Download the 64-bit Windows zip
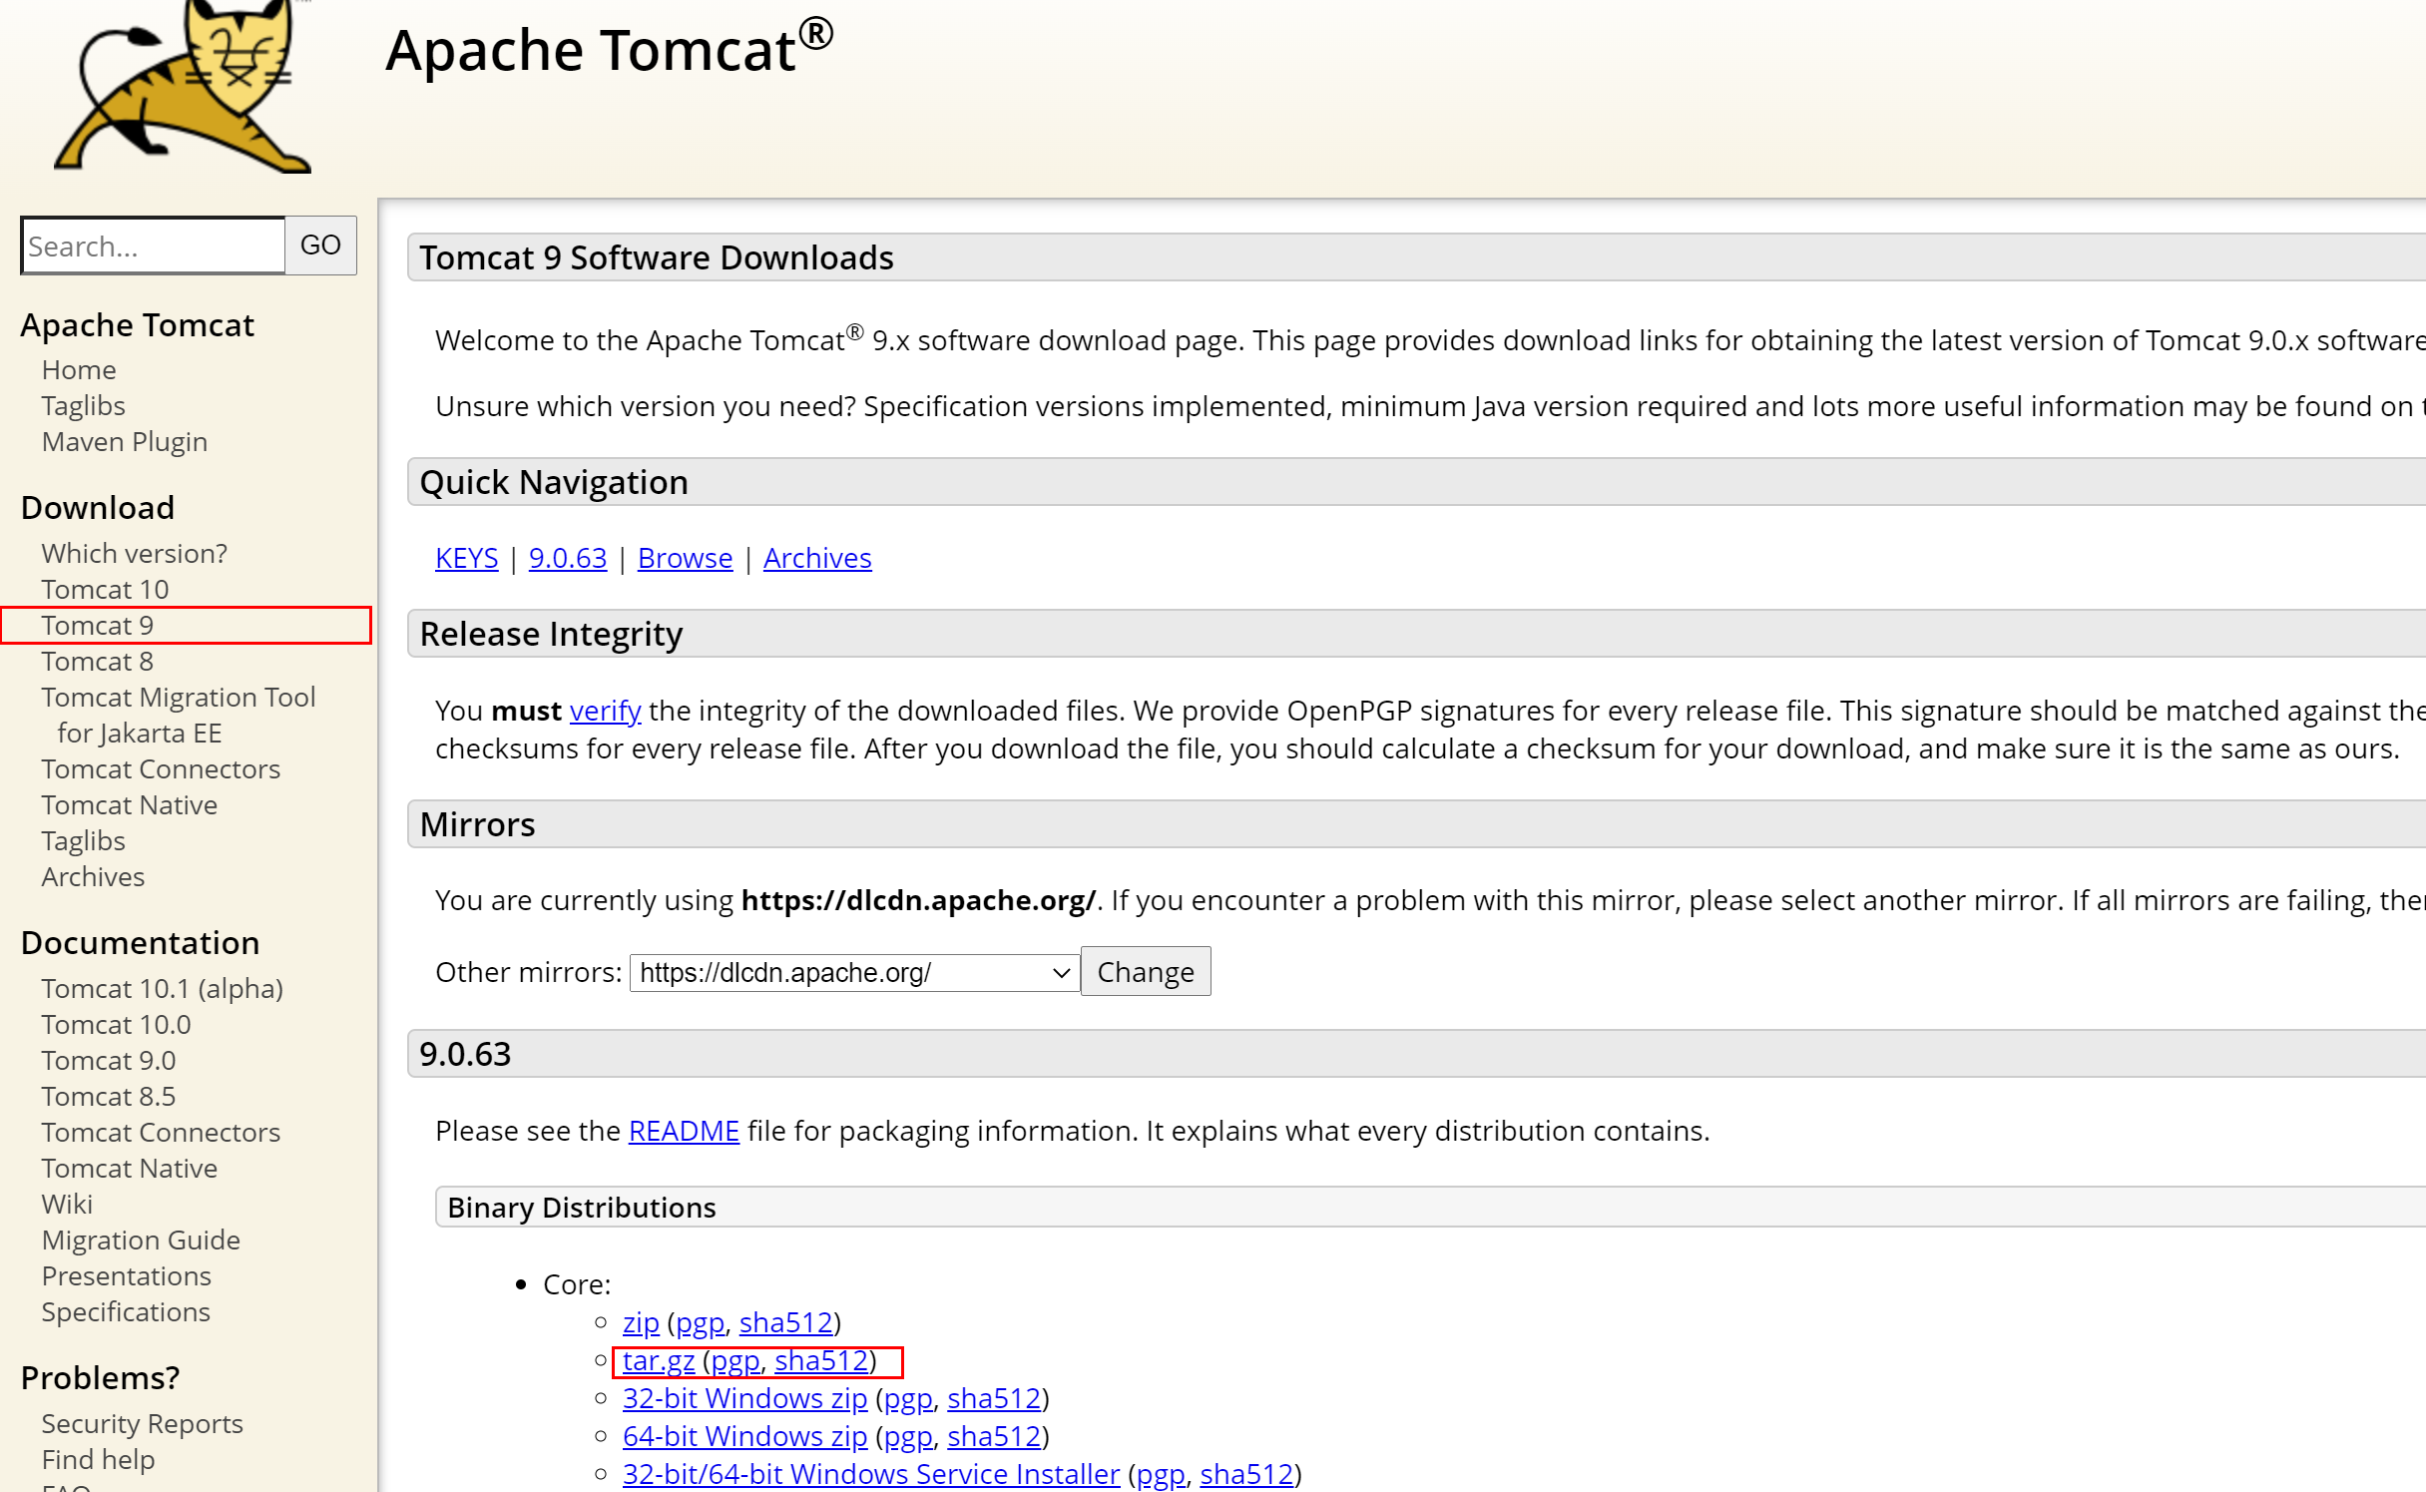This screenshot has height=1492, width=2426. click(x=744, y=1436)
